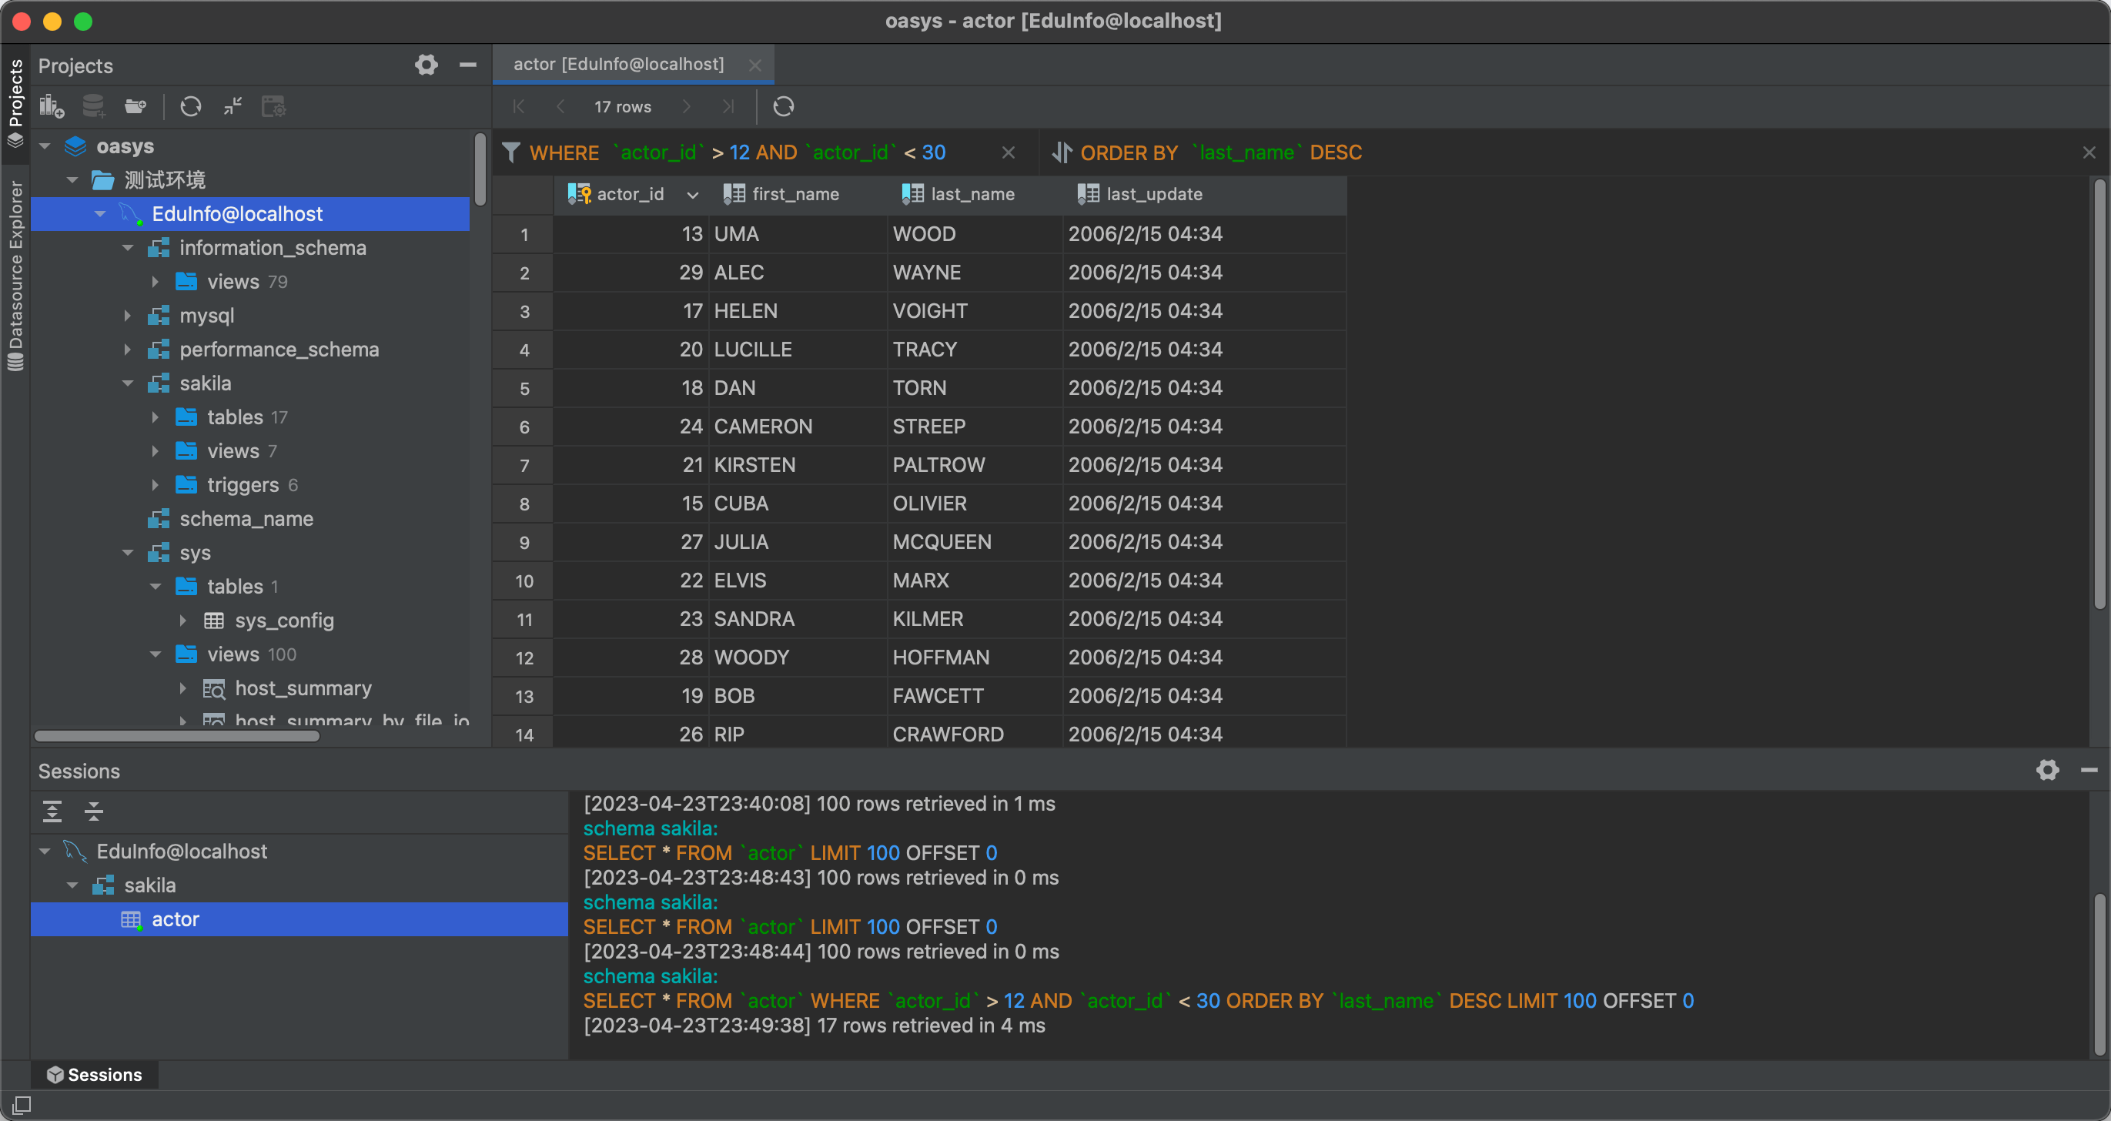Edit the WHERE filter expression
This screenshot has width=2111, height=1121.
(738, 152)
